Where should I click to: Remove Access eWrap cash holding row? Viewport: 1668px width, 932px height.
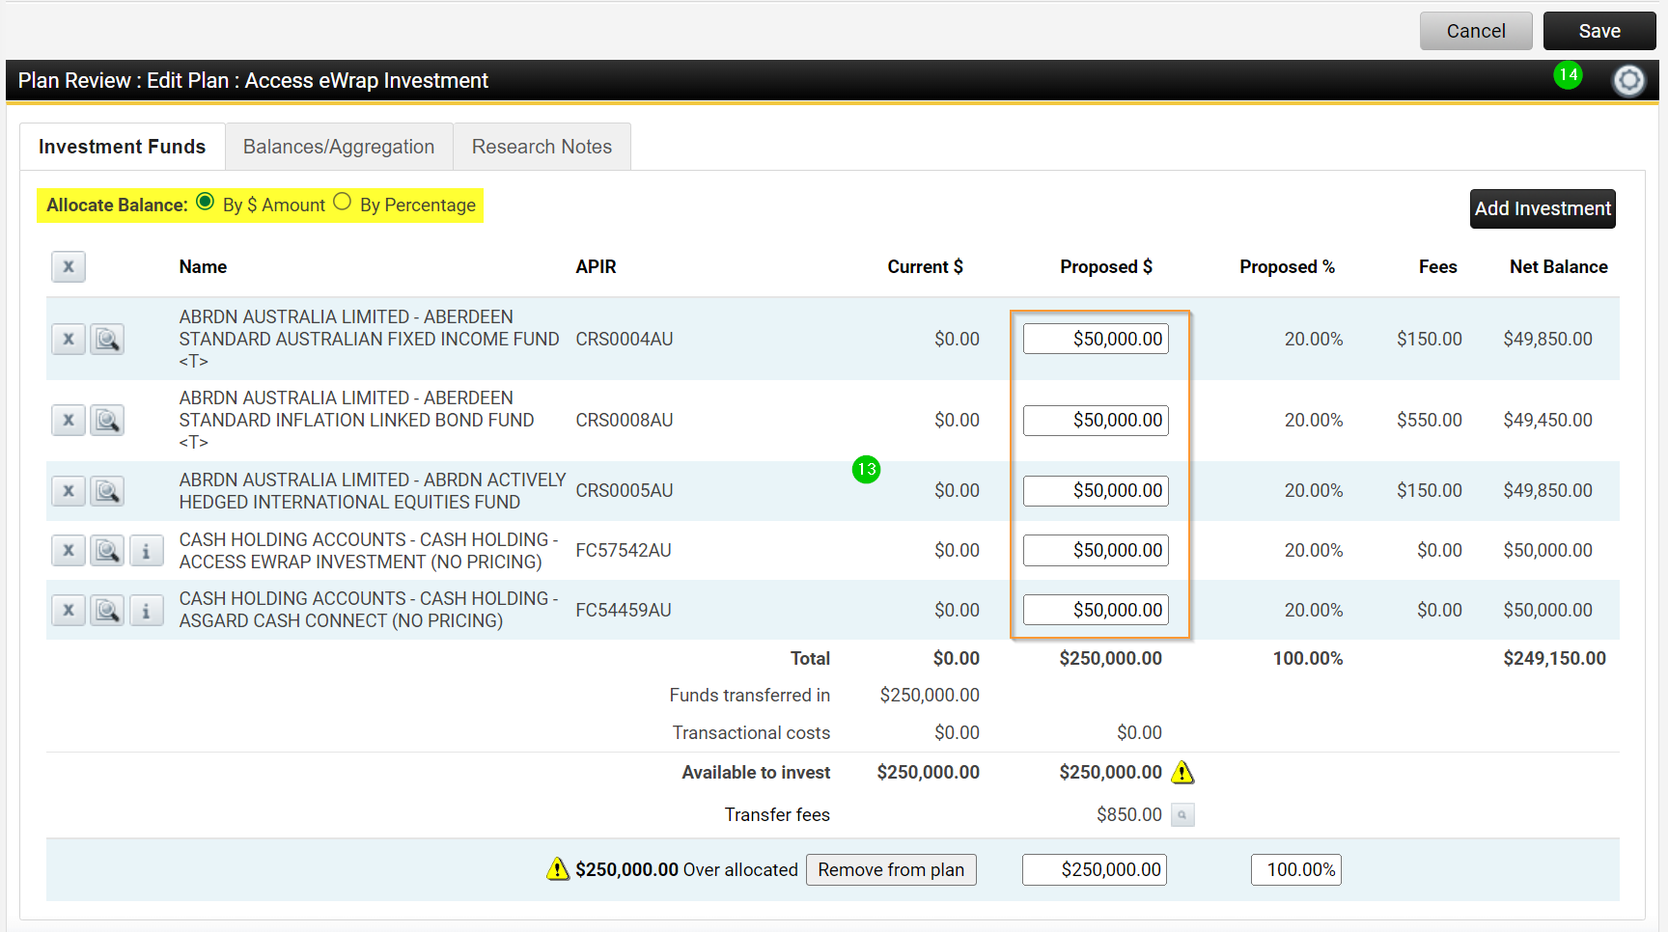(x=69, y=551)
